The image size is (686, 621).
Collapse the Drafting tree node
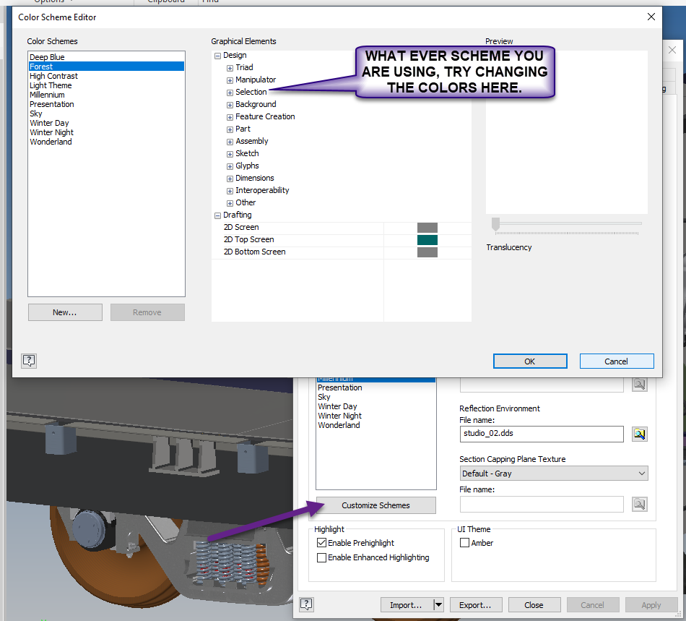point(217,215)
